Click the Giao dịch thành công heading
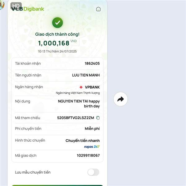 tap(57, 34)
